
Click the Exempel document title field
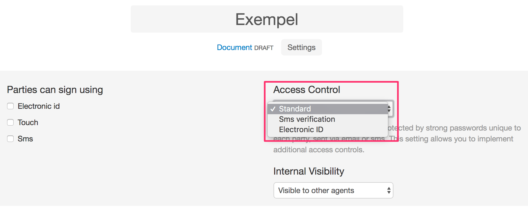(x=267, y=19)
